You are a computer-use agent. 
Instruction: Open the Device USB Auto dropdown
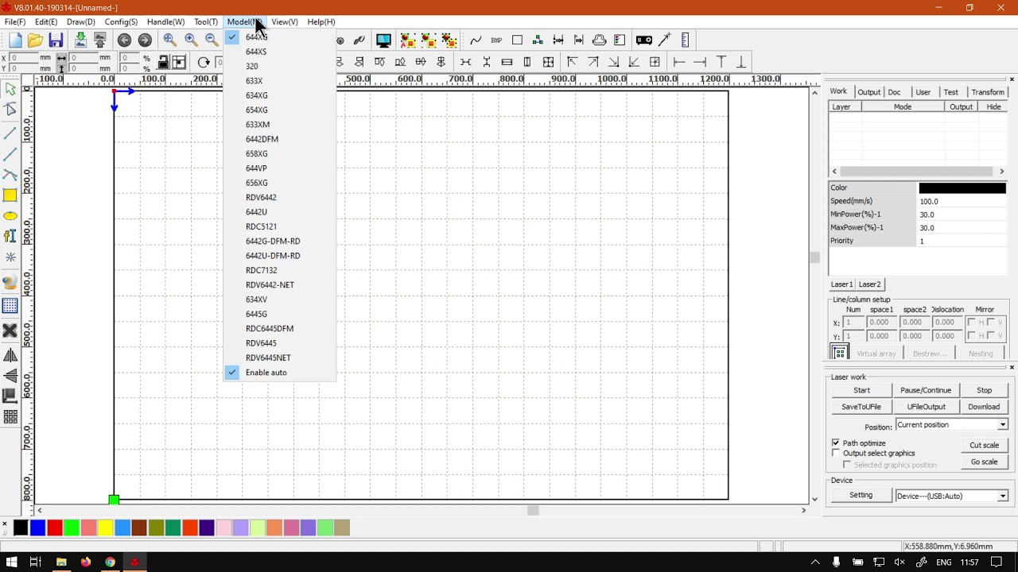pos(952,496)
